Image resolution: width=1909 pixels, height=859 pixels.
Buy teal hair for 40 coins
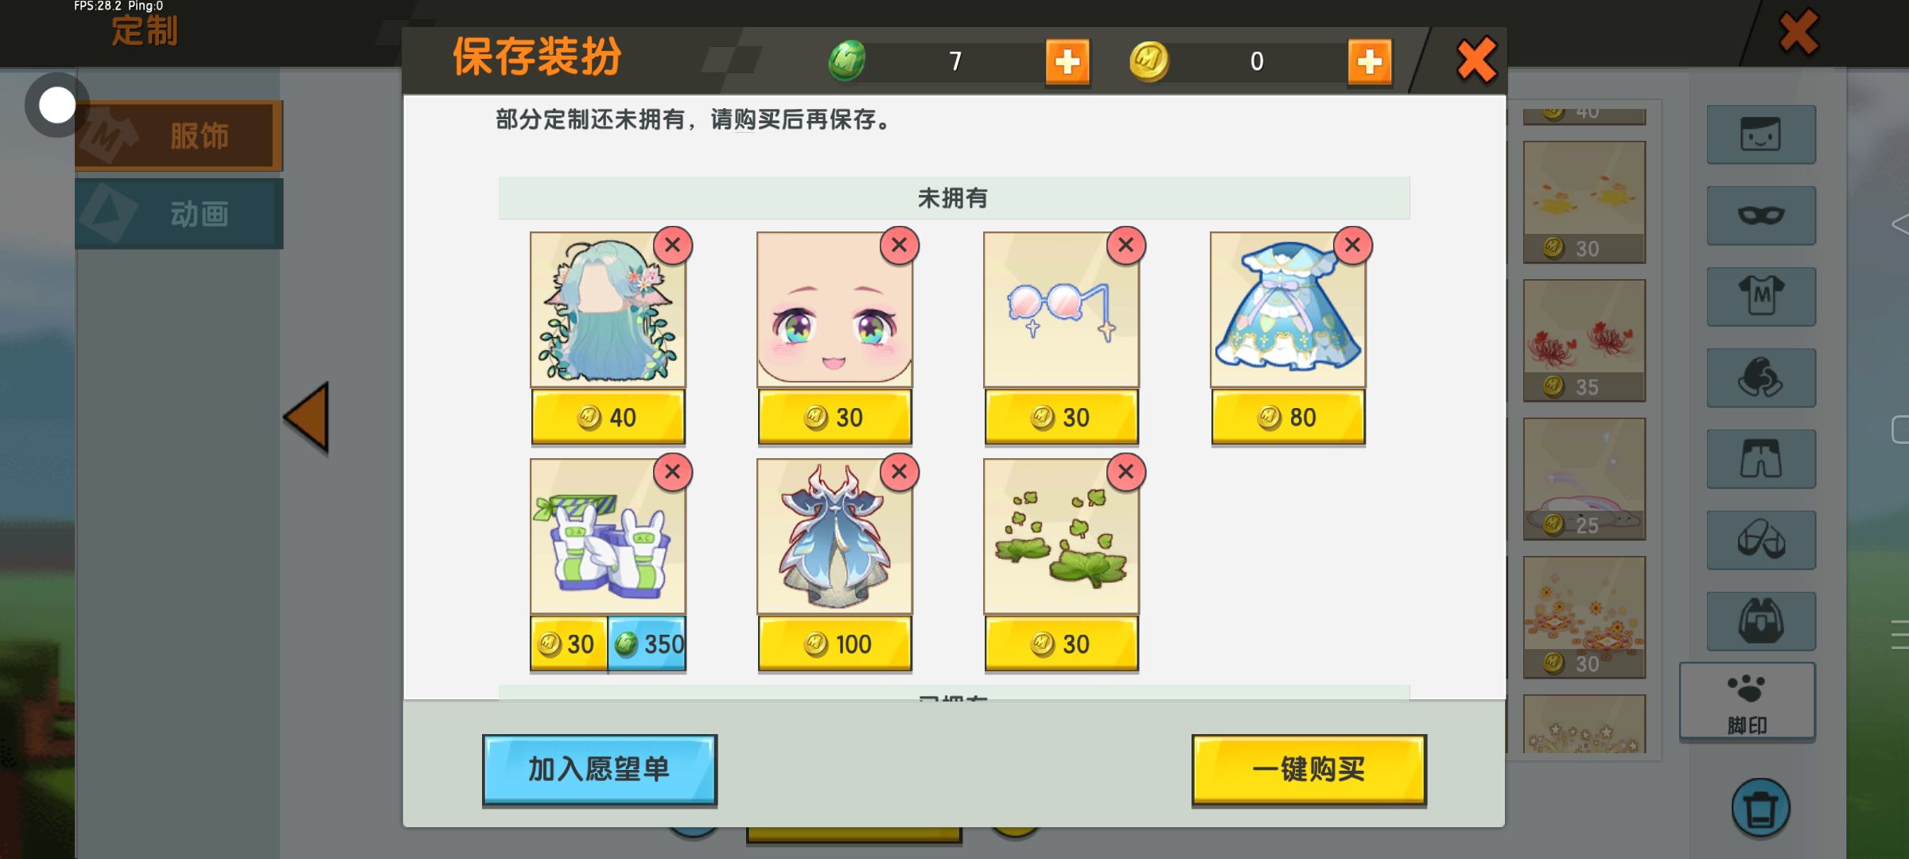click(608, 417)
